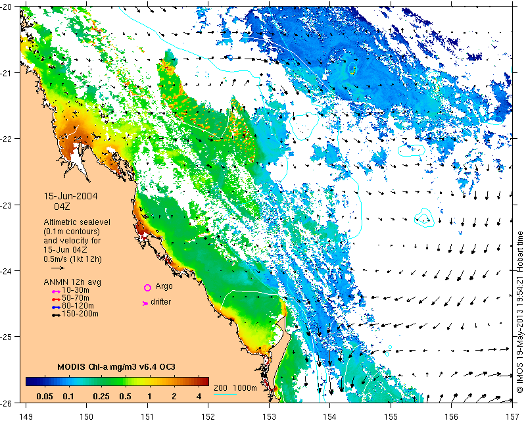Screen dimensions: 526x421
Task: Click the latitude axis label -26
Action: [6, 403]
